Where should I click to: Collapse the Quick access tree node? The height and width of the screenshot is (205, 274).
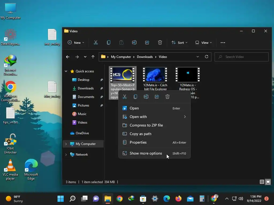point(66,71)
